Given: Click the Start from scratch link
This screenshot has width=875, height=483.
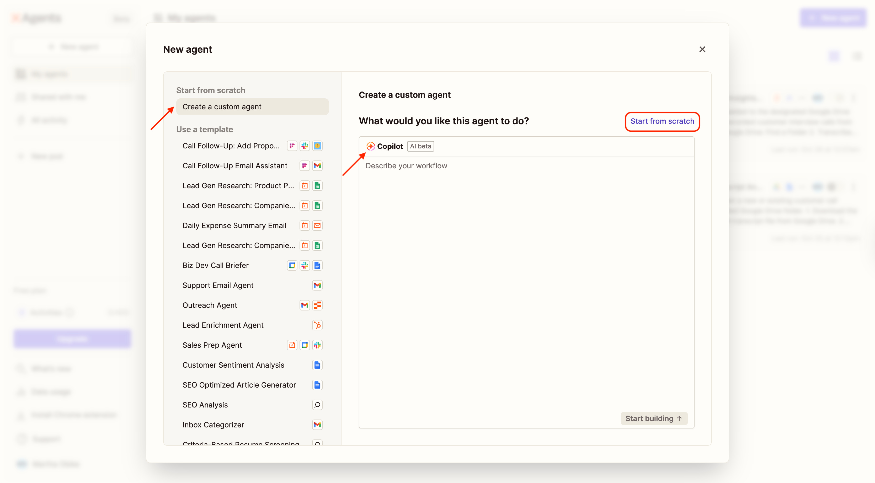Looking at the screenshot, I should [x=662, y=121].
